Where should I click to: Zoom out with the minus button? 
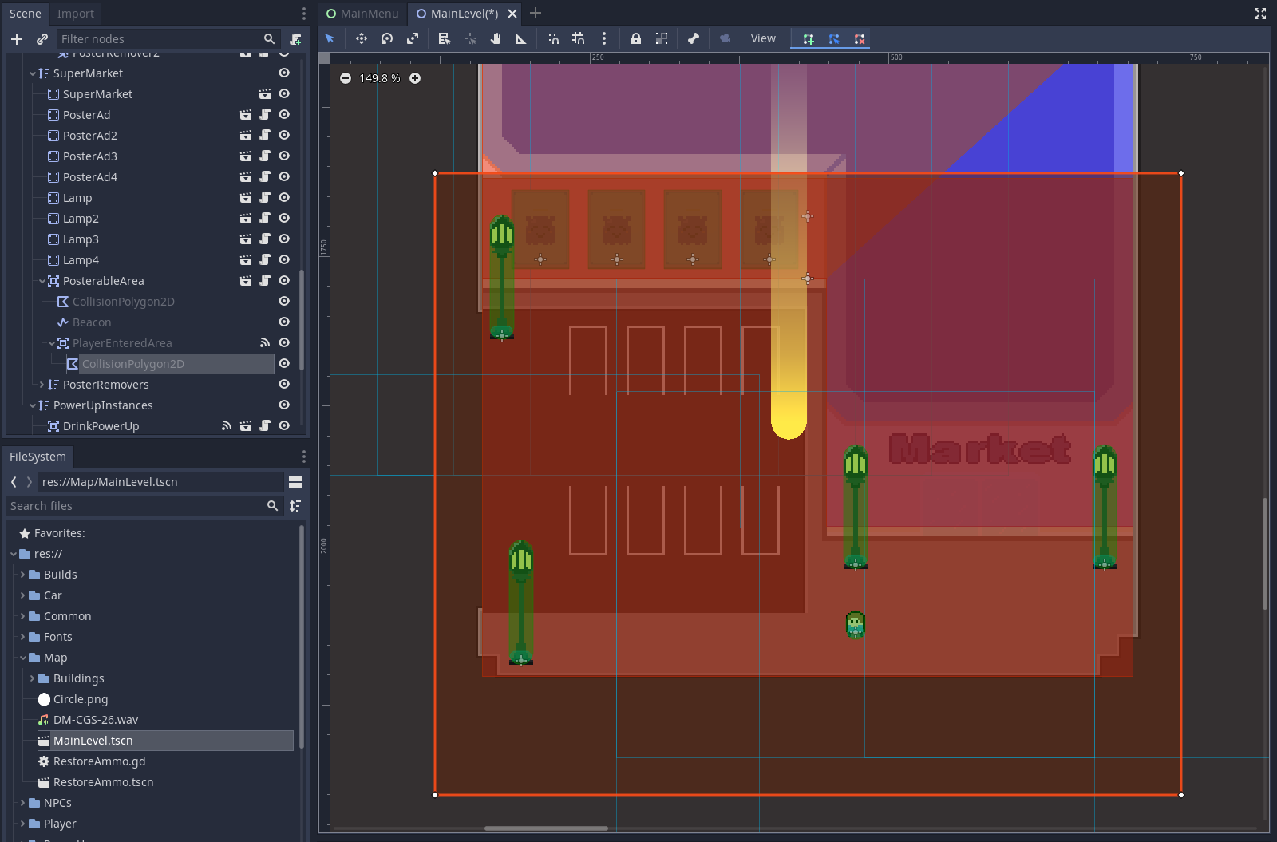[346, 78]
